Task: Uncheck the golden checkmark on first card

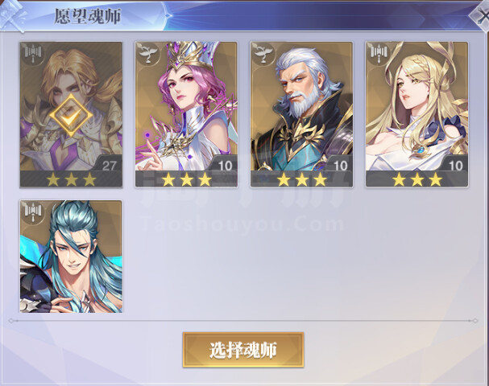Action: (71, 116)
